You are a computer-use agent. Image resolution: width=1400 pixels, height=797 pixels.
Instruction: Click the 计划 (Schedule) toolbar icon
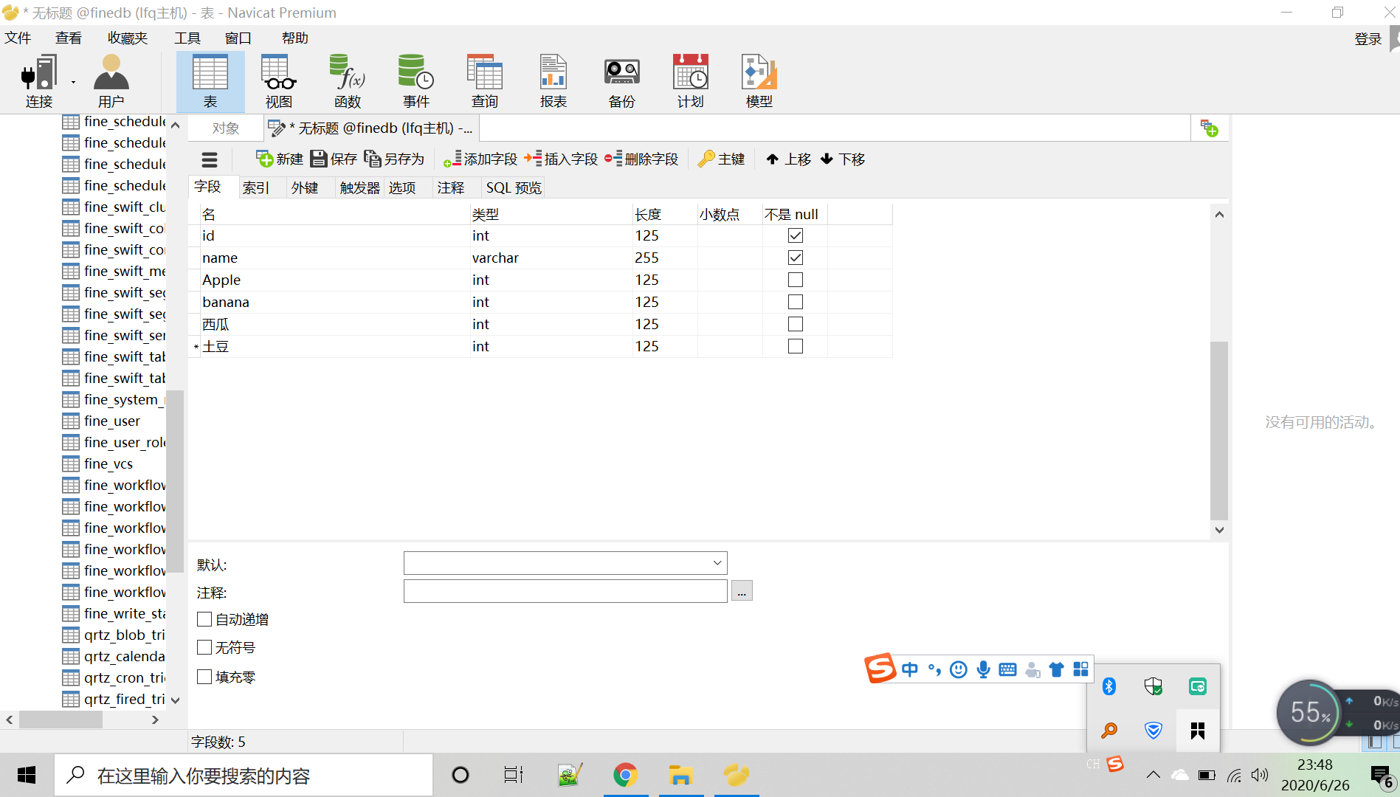click(689, 80)
